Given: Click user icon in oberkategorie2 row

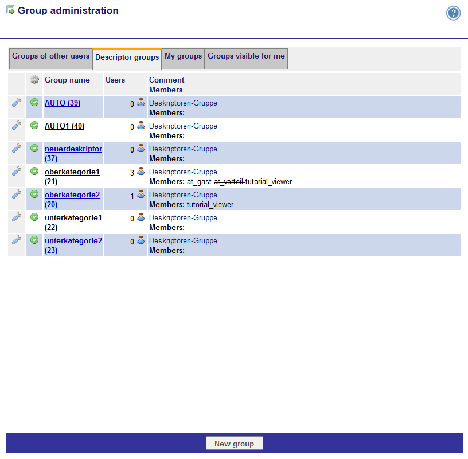Looking at the screenshot, I should [x=141, y=194].
